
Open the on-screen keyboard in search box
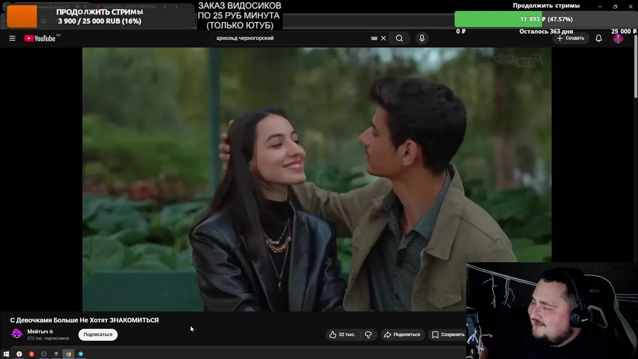click(374, 38)
